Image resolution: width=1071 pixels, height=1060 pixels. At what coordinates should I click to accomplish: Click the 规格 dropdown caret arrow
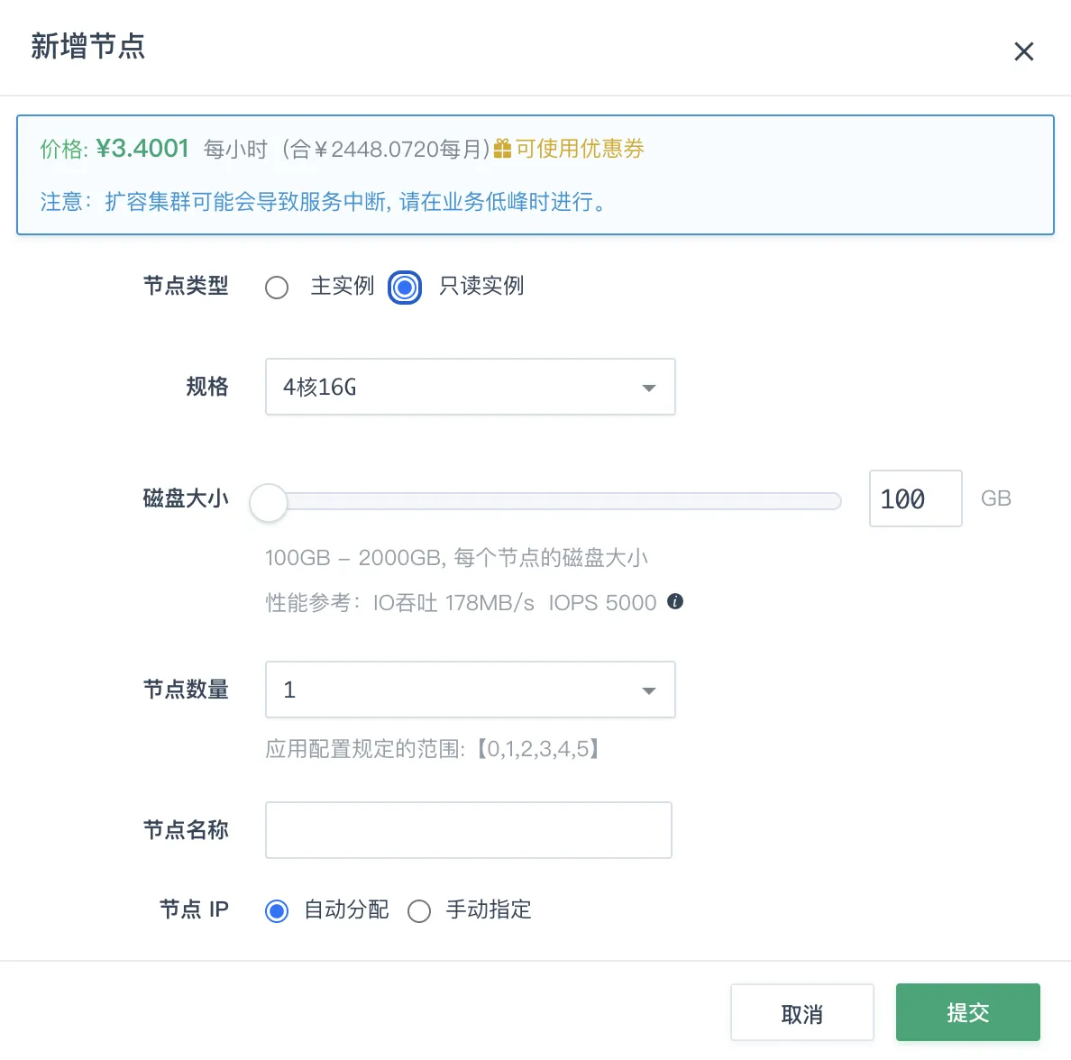(648, 388)
